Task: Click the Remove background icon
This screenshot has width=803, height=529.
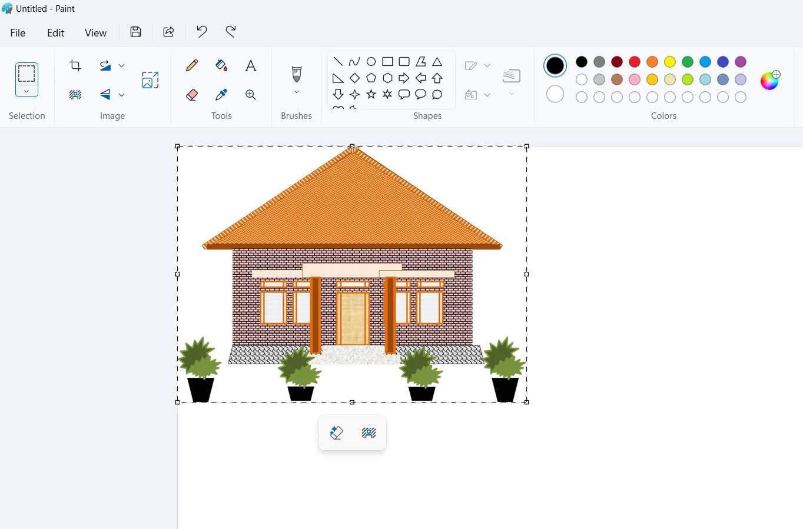Action: 75,95
